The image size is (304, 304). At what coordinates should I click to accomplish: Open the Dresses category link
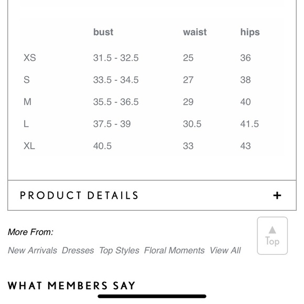tap(78, 251)
